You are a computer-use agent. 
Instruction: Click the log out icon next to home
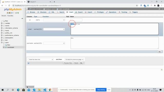click(x=10, y=13)
